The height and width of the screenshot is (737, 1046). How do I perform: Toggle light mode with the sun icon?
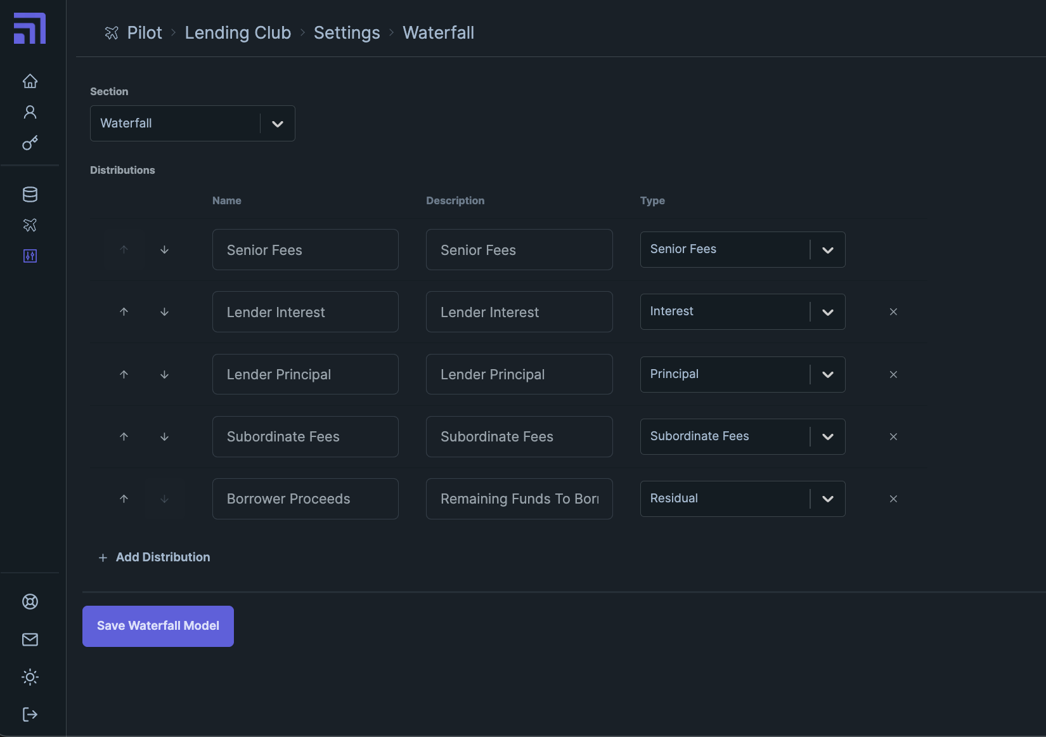click(x=30, y=677)
